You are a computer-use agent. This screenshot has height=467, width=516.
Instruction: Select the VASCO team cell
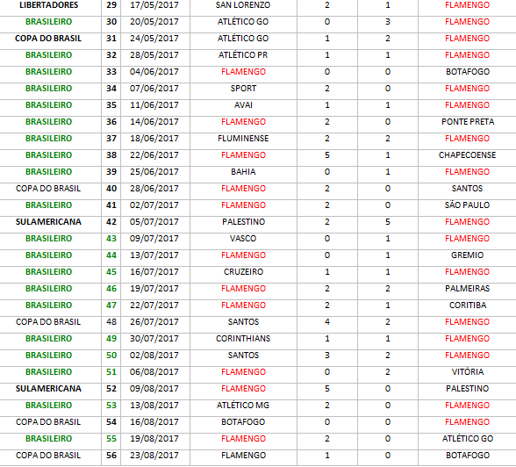(243, 239)
